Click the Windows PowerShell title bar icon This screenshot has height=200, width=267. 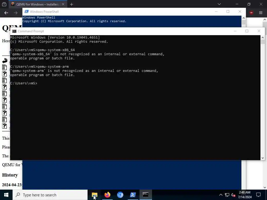pos(26,11)
